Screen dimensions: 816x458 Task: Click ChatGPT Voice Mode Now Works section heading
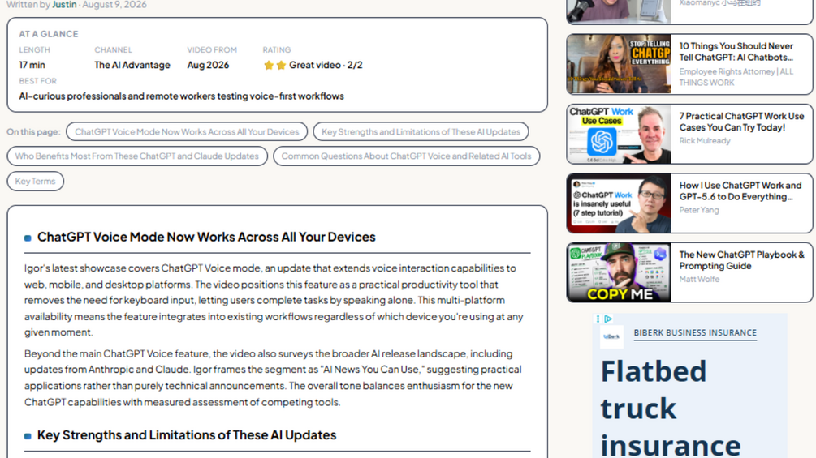point(206,237)
